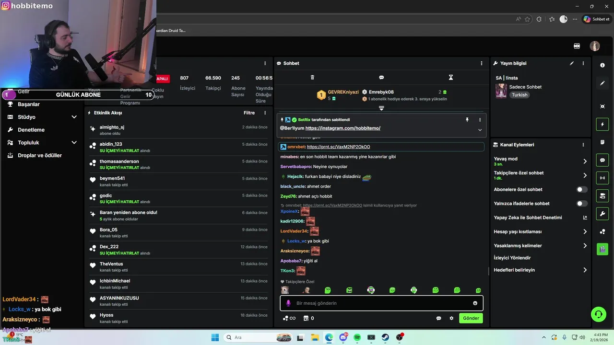Open the stats panel three-dot menu above İzleyici
Screen dimensions: 614x345
(265, 63)
